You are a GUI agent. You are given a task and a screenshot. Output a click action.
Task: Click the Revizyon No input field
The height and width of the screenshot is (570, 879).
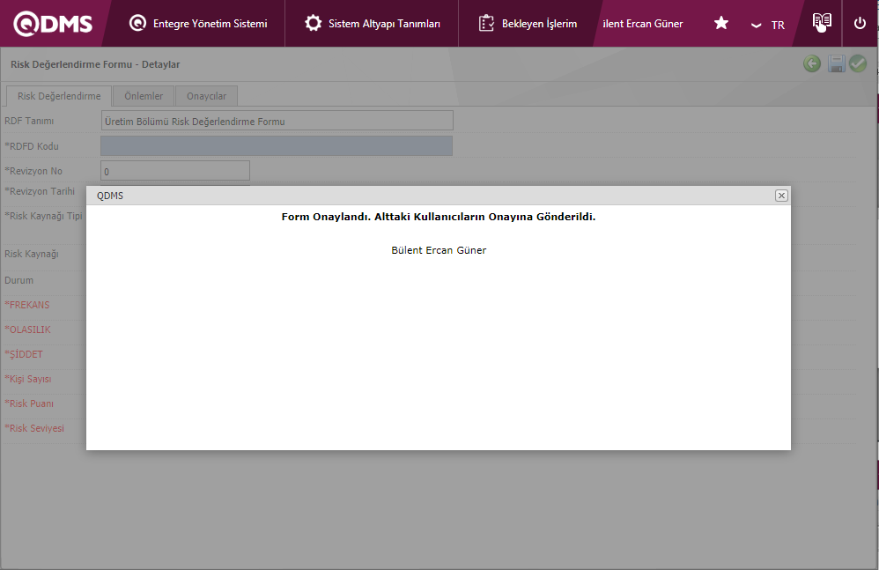click(x=175, y=171)
